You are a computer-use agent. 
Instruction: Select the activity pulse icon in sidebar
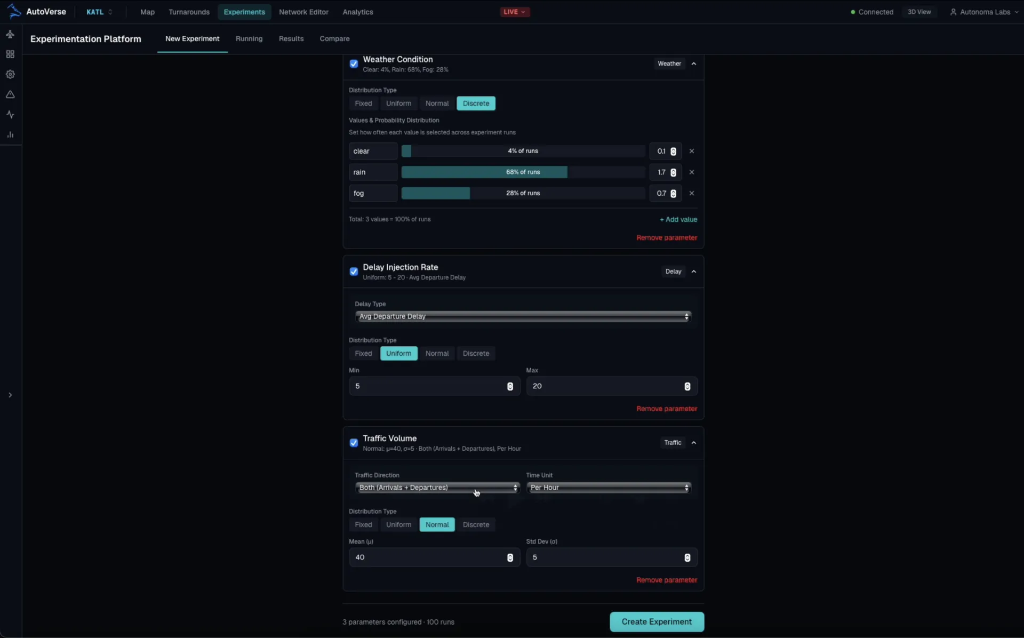[11, 114]
